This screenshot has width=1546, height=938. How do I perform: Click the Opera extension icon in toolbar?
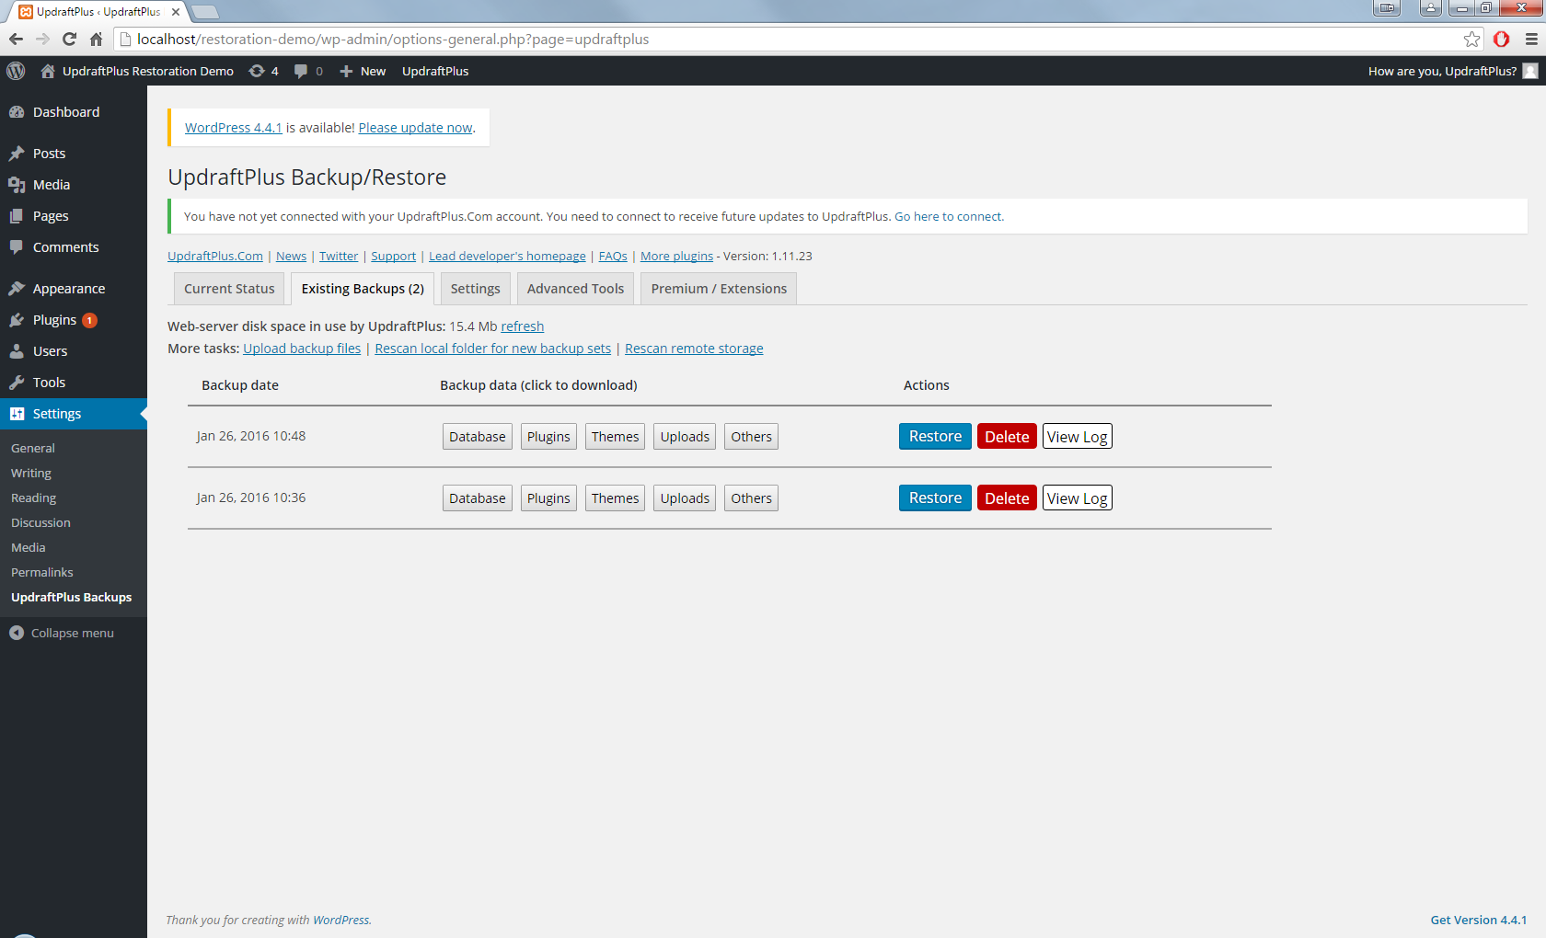[x=1501, y=39]
